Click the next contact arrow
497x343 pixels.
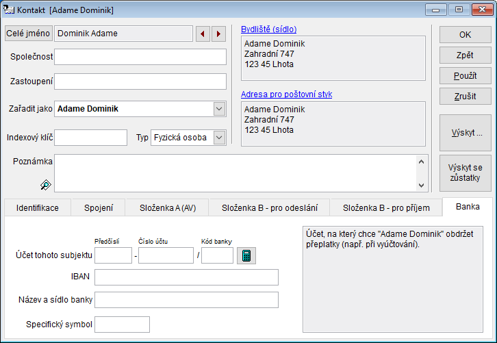click(x=218, y=34)
